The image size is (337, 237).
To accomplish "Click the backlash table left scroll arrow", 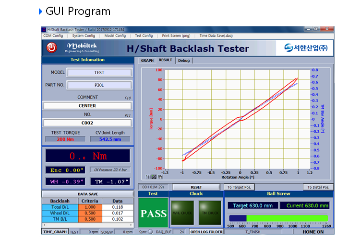I will pos(45,225).
